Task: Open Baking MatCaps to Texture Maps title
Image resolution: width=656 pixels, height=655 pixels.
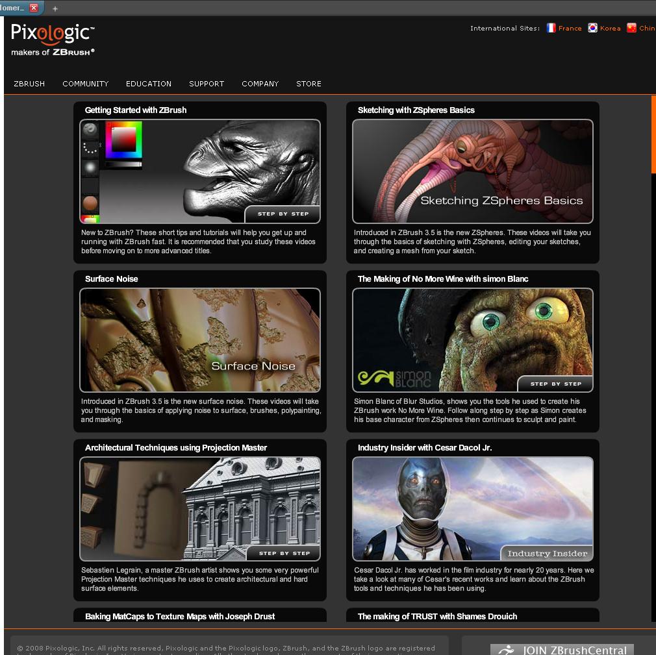Action: 180,616
